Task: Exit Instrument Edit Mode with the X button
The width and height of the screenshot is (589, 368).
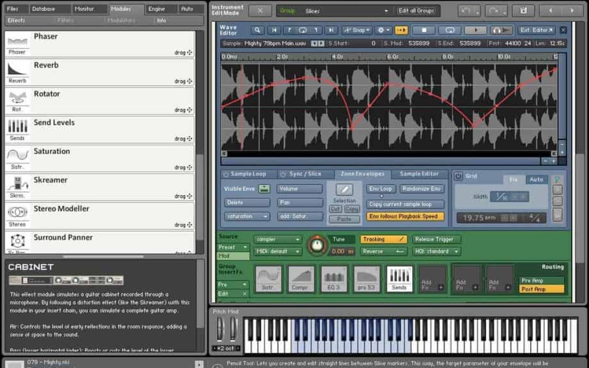Action: 260,10
